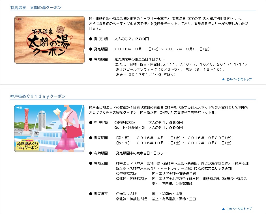Click the 神戸街めぐり1dayクーポン heading

(x=38, y=96)
